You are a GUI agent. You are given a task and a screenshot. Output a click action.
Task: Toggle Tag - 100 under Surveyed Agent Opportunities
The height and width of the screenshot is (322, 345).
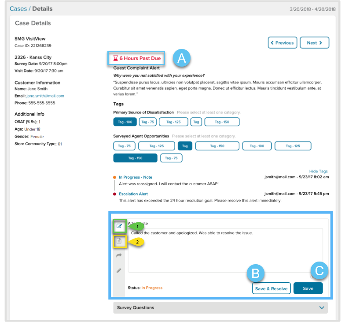(256, 146)
